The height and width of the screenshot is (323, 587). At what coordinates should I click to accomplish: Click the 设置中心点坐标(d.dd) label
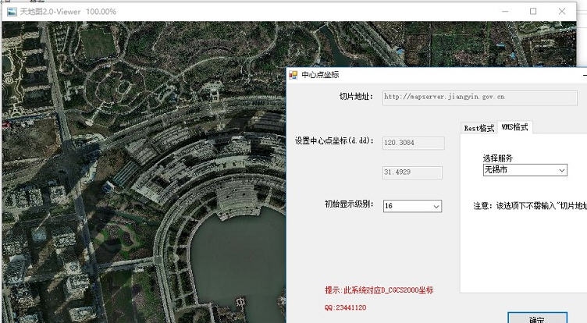click(334, 141)
